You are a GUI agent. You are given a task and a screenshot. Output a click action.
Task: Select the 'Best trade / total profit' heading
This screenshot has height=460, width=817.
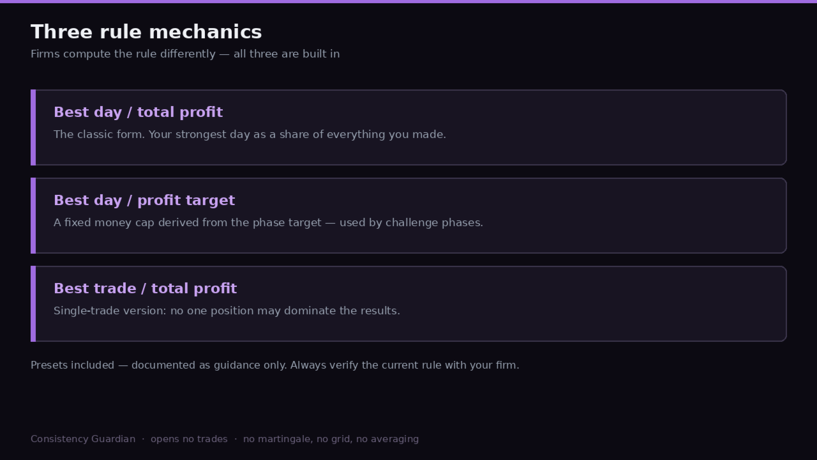145,289
